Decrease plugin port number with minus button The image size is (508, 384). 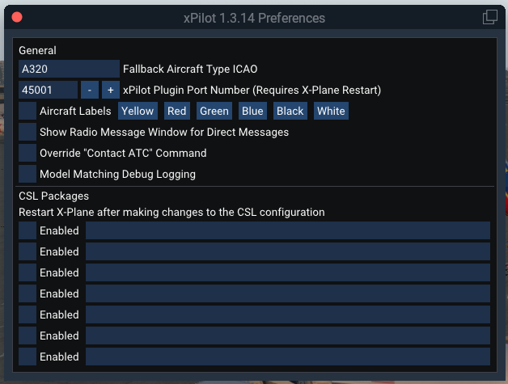(90, 90)
